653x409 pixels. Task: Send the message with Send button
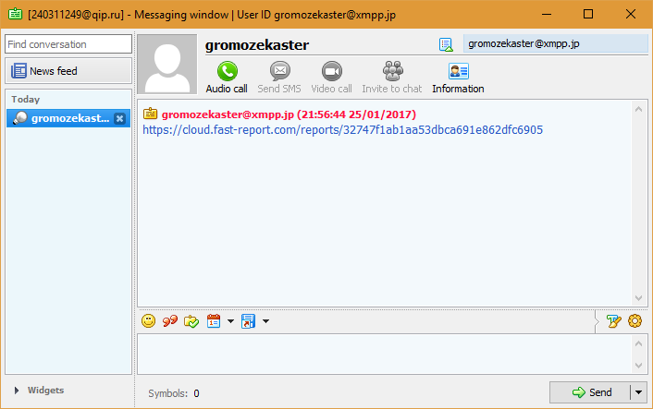[x=591, y=392]
